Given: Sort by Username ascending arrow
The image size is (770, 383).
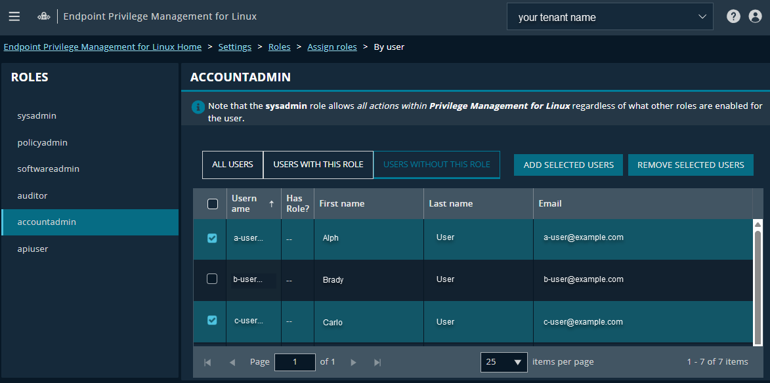Looking at the screenshot, I should [272, 204].
